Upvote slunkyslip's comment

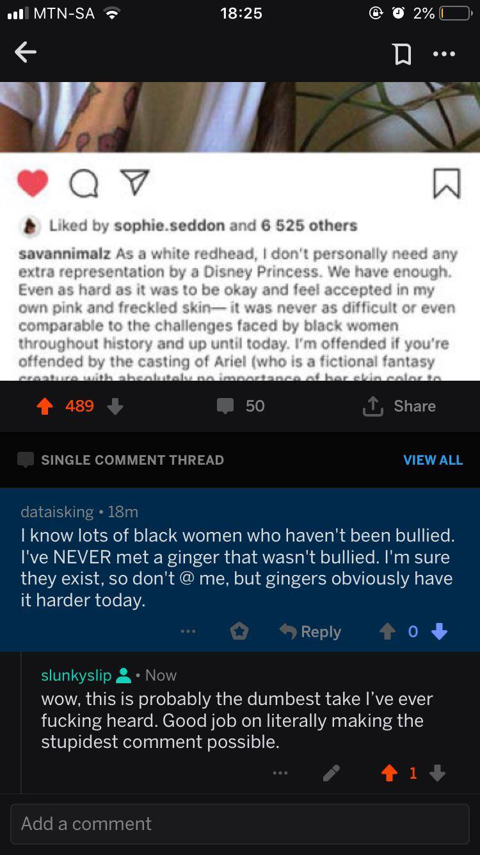(389, 772)
